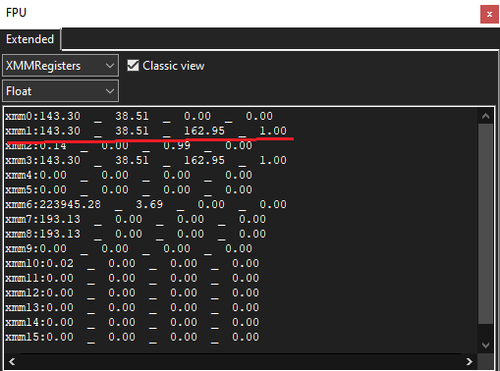Select the xmm14 register row
Image resolution: width=500 pixels, height=371 pixels.
pyautogui.click(x=133, y=322)
